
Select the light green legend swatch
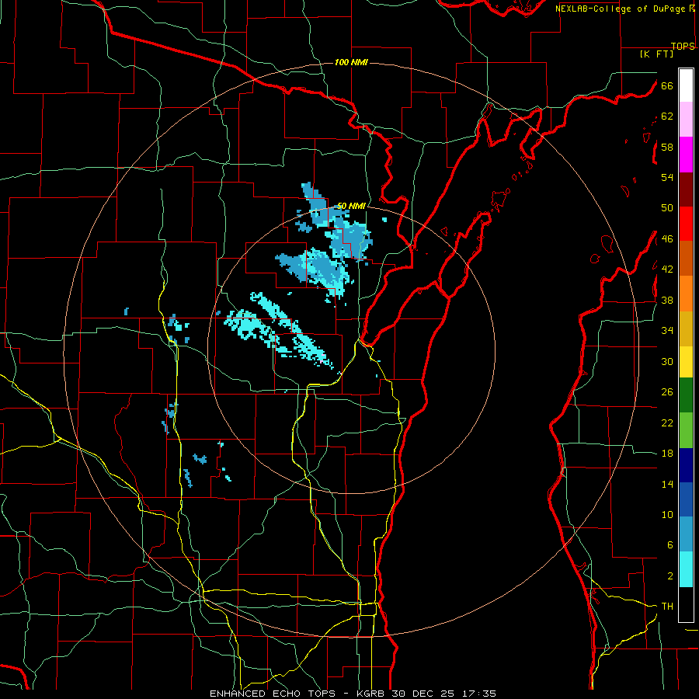[x=686, y=430]
